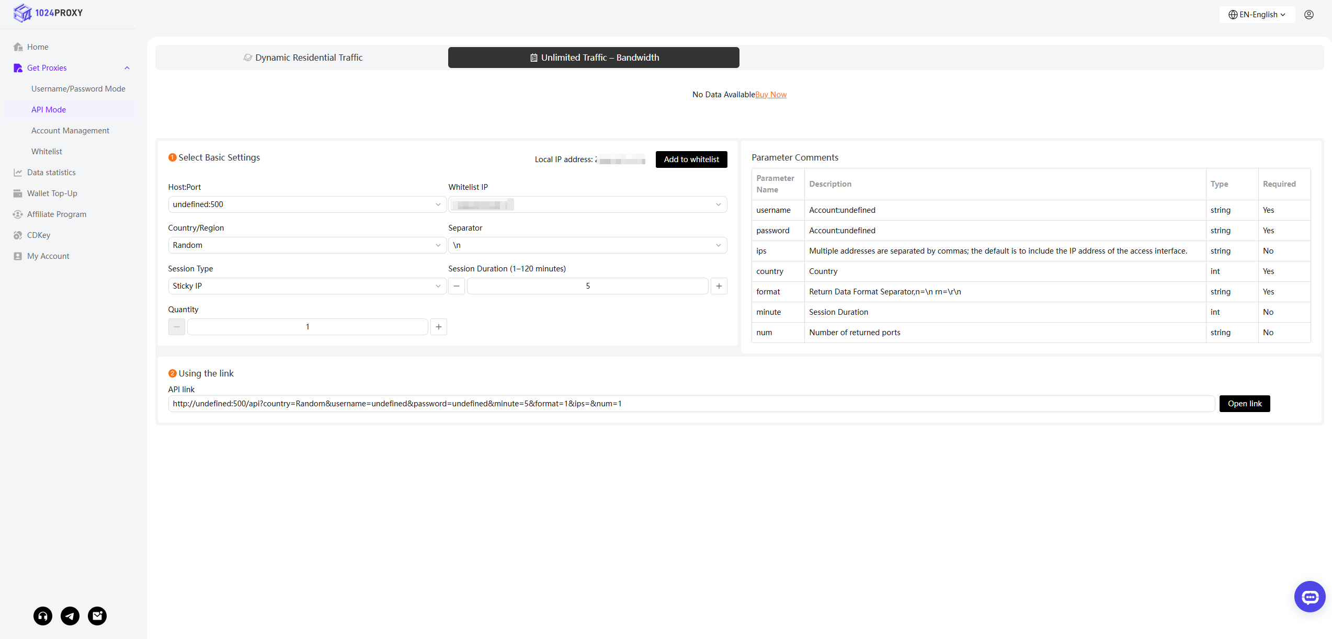Open the Telegram contact icon
The height and width of the screenshot is (639, 1332).
click(x=70, y=616)
